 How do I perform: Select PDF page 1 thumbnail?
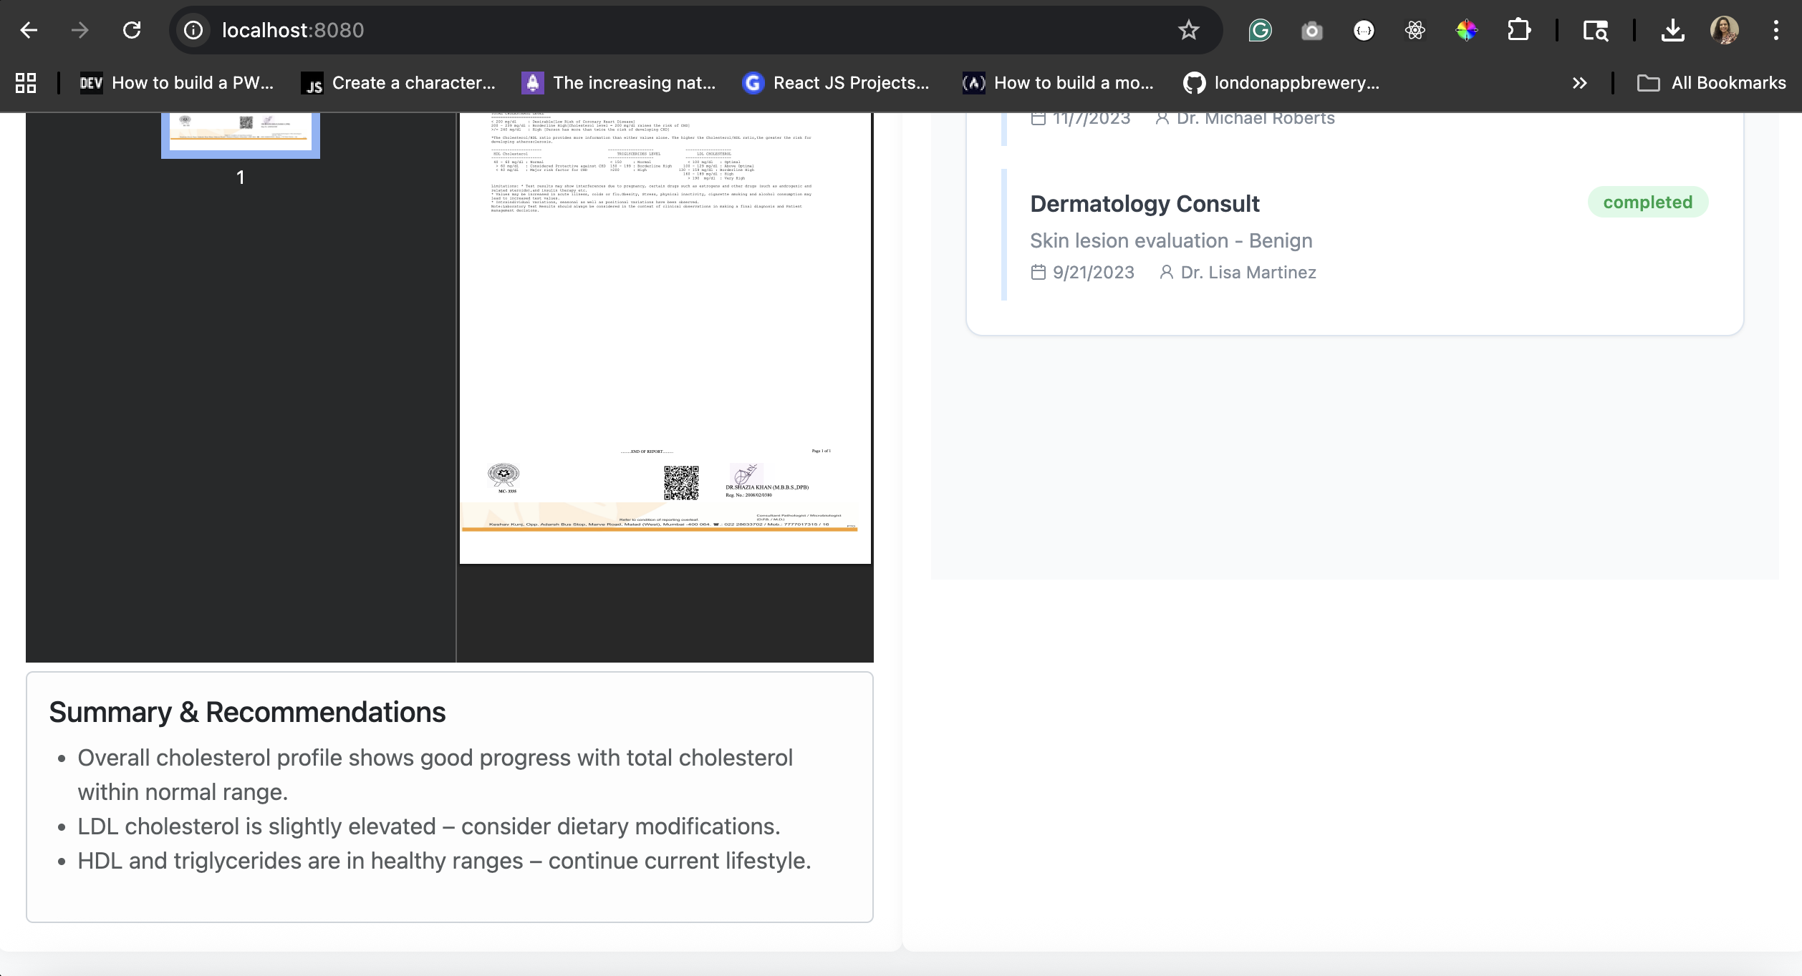pos(241,135)
